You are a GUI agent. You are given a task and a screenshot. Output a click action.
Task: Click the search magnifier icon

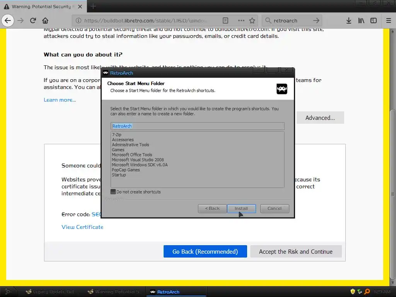click(x=268, y=20)
